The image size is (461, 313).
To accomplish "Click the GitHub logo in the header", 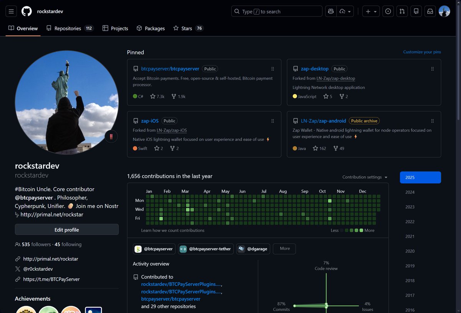I will point(26,11).
